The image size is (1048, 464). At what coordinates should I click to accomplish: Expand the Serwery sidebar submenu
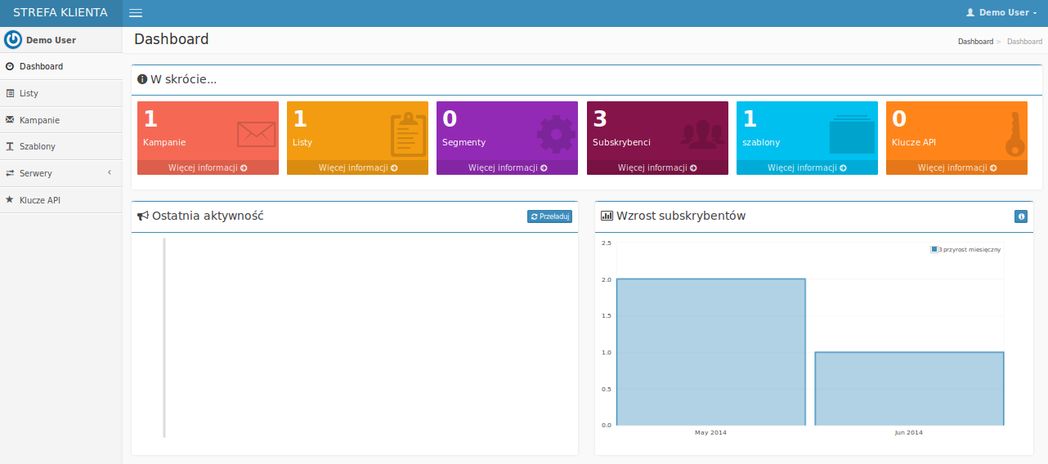point(61,173)
